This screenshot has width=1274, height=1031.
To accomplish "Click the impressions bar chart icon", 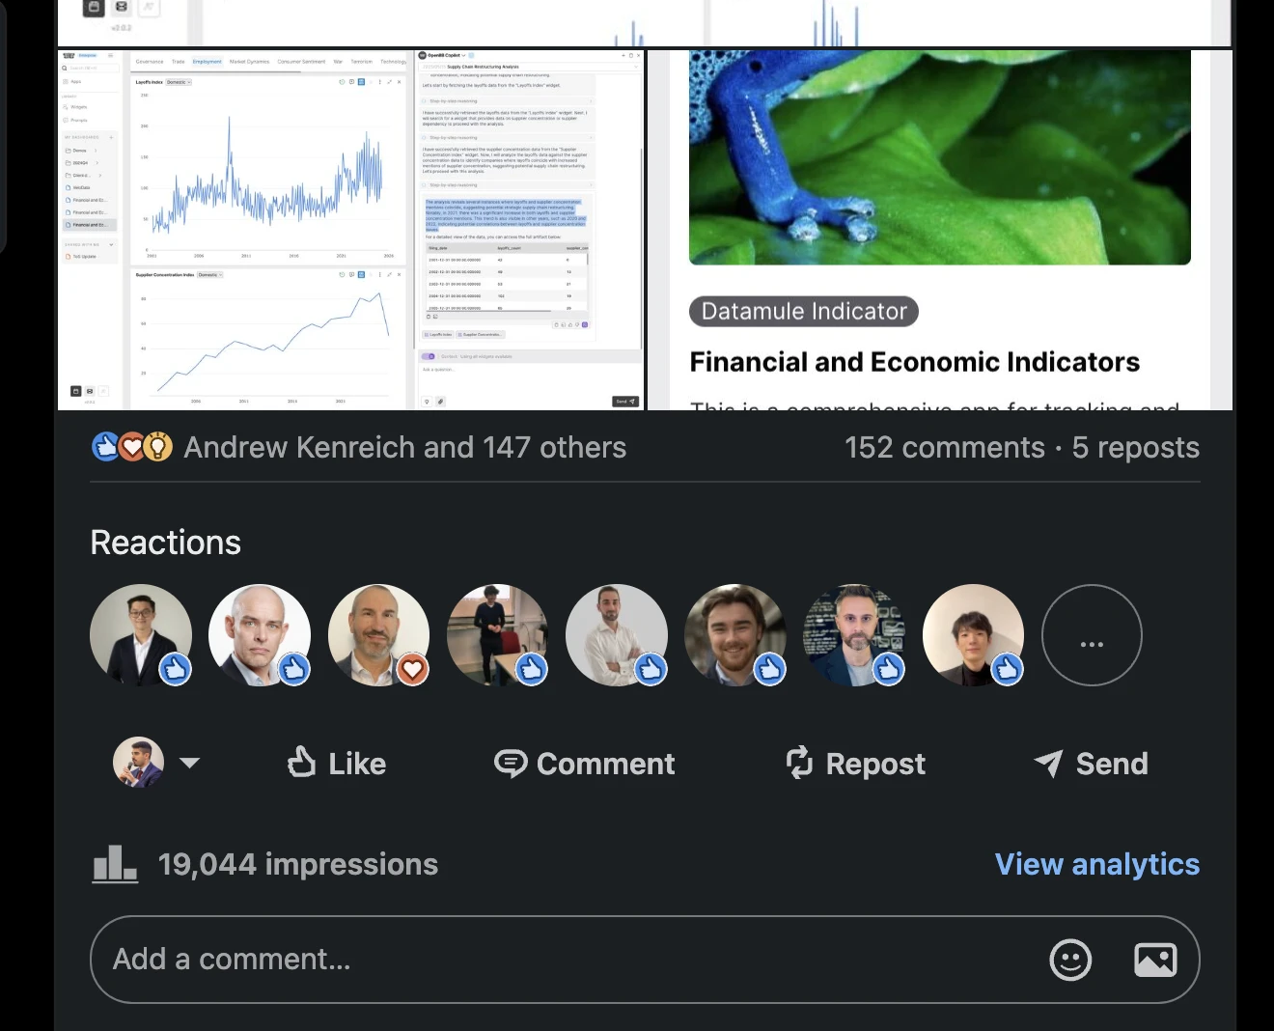I will tap(115, 864).
